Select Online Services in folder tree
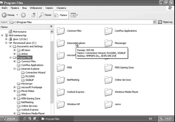175x122 pixels. click(27, 106)
